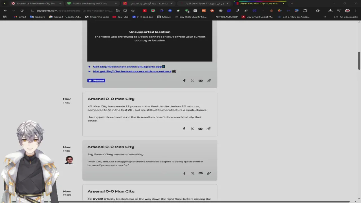The image size is (361, 203).
Task: Open the apps grid icon in bookmarks bar
Action: coord(5,17)
